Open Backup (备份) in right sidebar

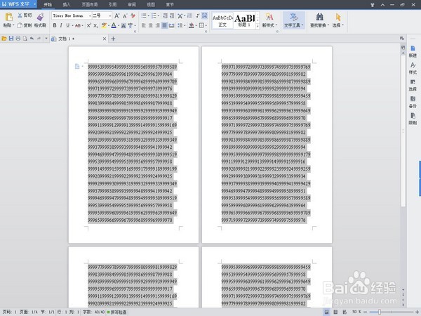point(413,102)
